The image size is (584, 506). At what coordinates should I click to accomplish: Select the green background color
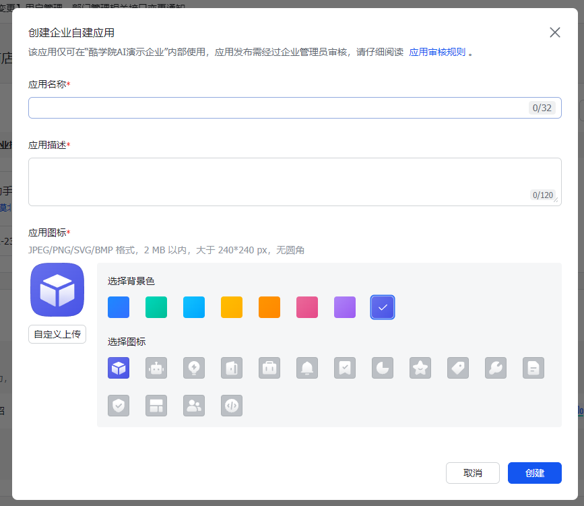pyautogui.click(x=156, y=307)
